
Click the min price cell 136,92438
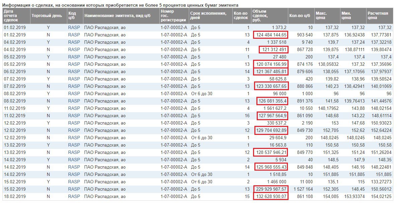coord(354,35)
